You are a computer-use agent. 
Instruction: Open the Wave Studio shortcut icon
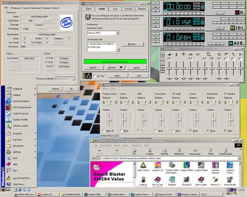(x=230, y=180)
